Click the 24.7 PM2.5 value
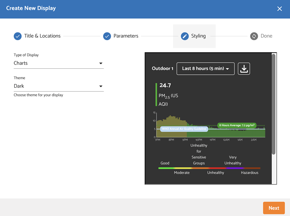 click(x=165, y=86)
